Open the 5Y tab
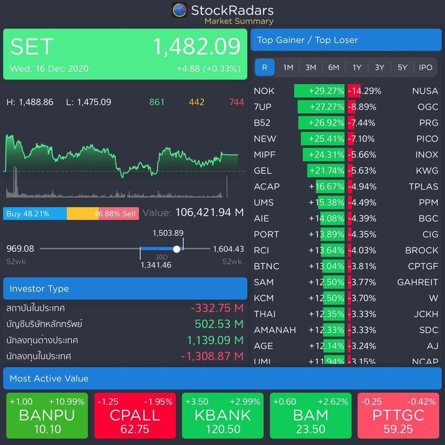 point(402,67)
